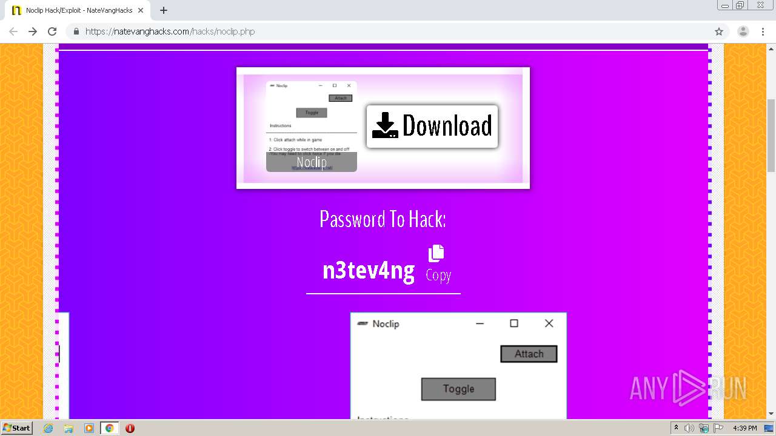
Task: Open the Chrome menu
Action: click(x=762, y=31)
